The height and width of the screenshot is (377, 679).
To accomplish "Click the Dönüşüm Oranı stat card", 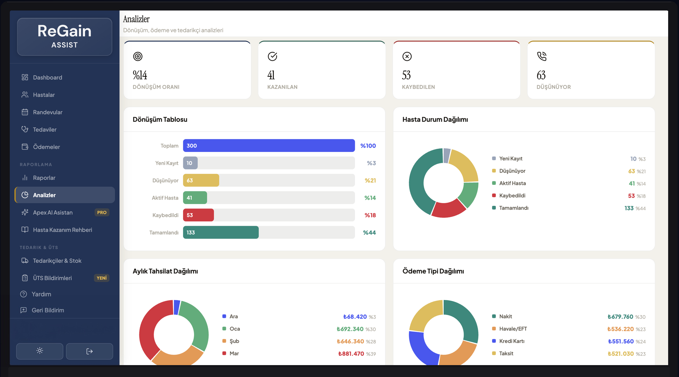I will 187,70.
